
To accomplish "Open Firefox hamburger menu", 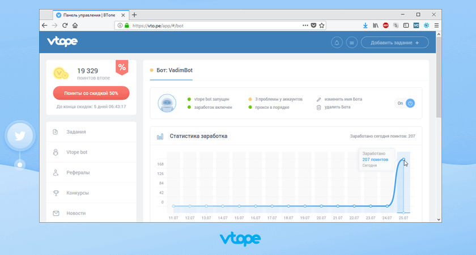I will point(436,25).
